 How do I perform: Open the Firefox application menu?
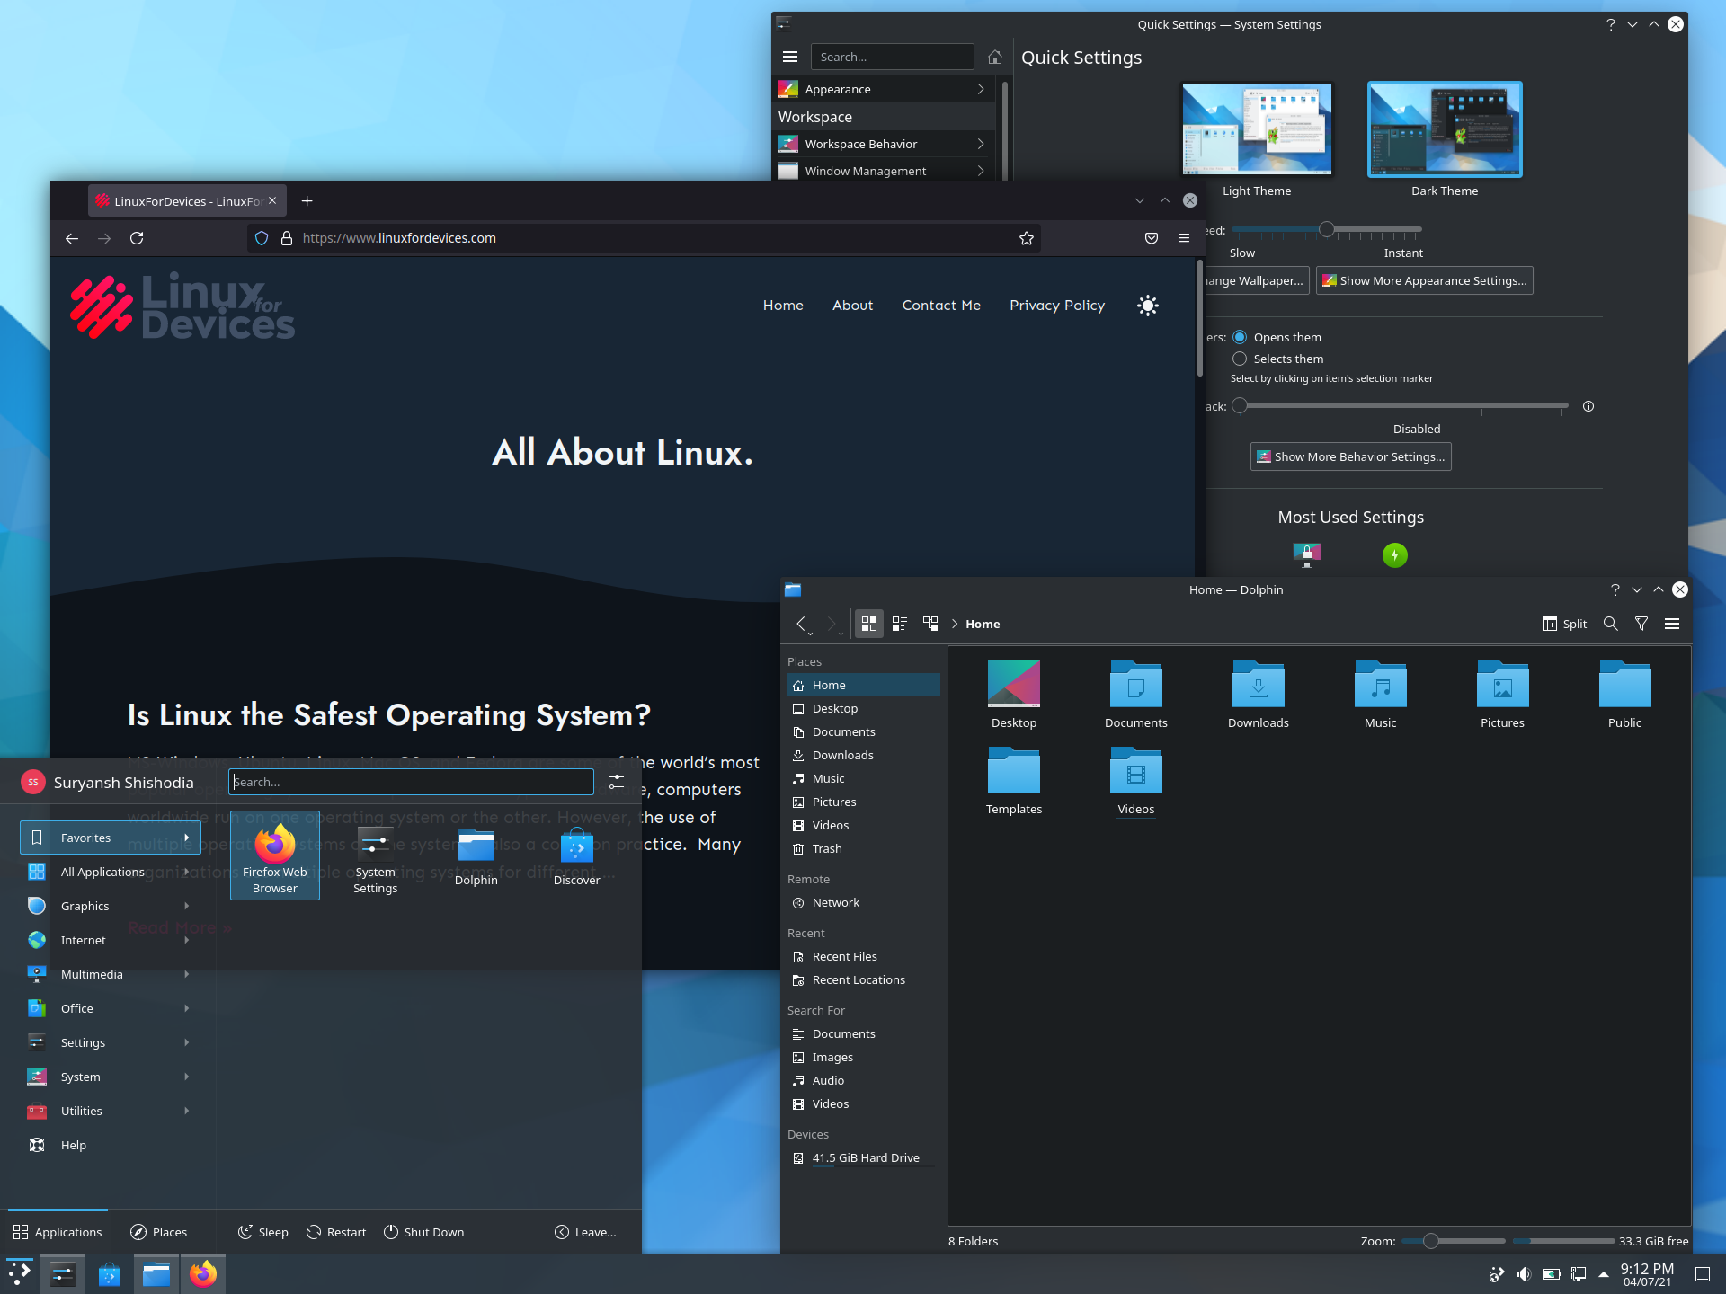1184,238
